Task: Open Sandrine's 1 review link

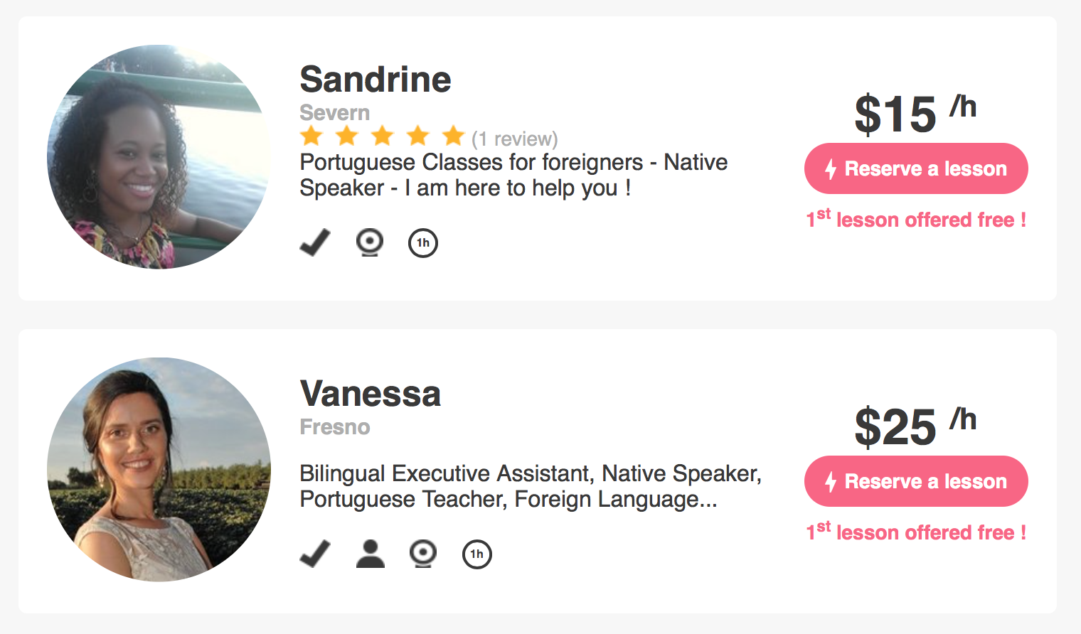Action: 515,139
